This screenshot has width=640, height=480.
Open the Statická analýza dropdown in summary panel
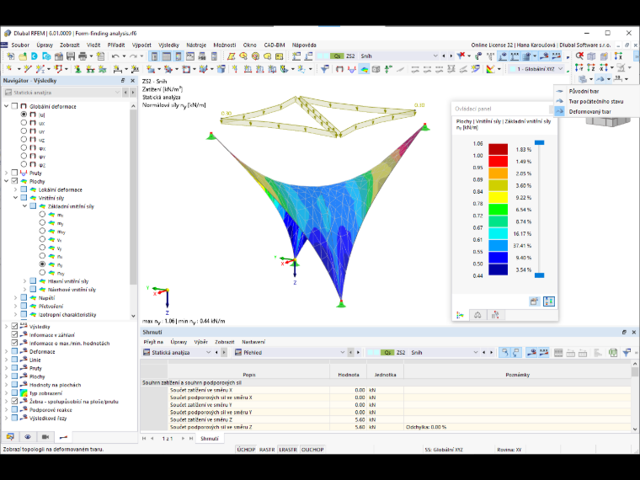[x=208, y=353]
